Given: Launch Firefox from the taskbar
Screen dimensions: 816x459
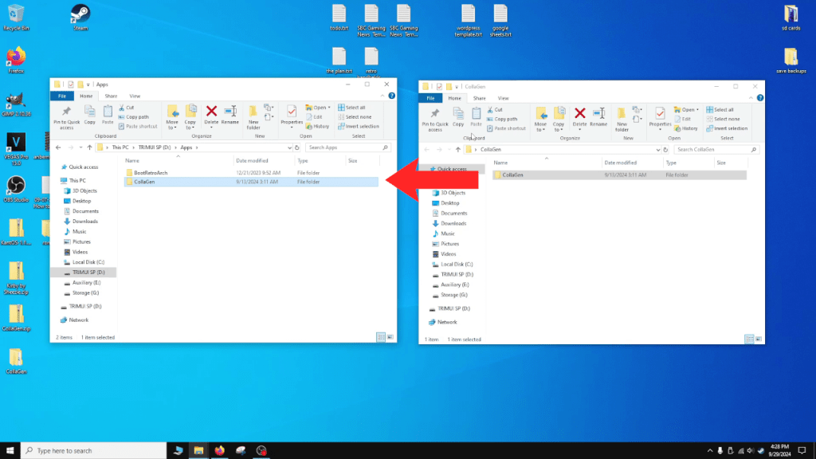Looking at the screenshot, I should pos(219,450).
